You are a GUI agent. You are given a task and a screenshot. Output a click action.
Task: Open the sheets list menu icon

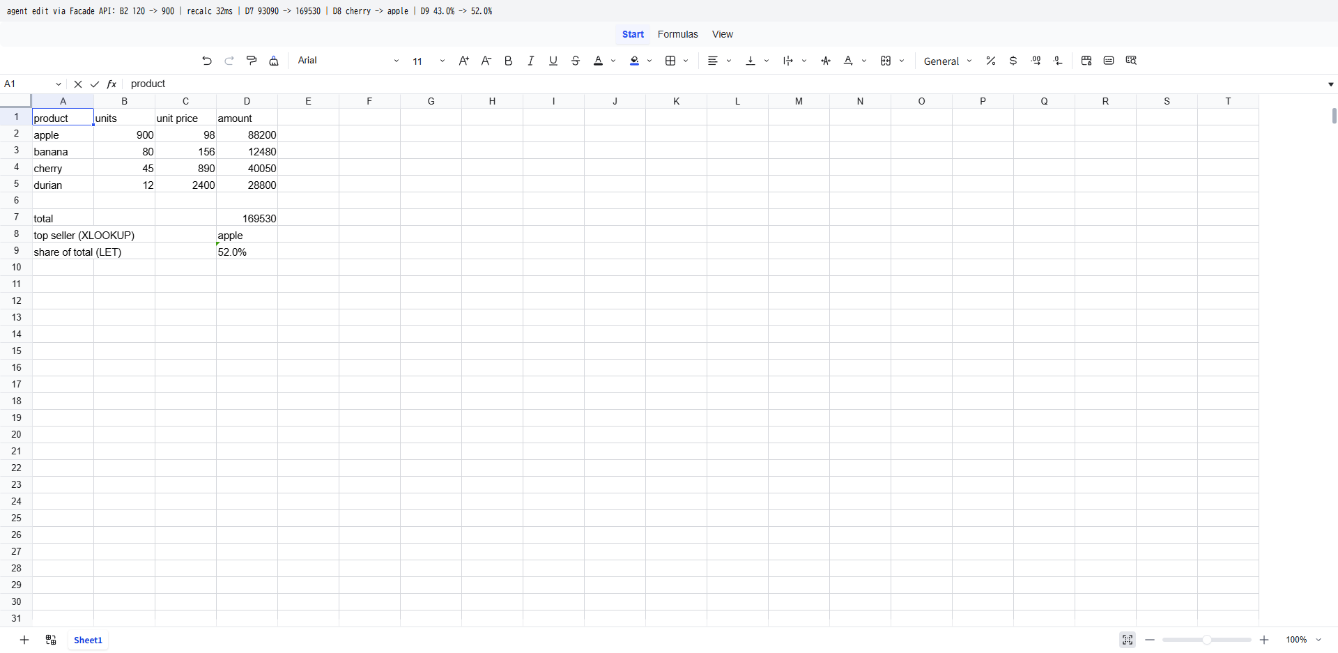point(51,640)
